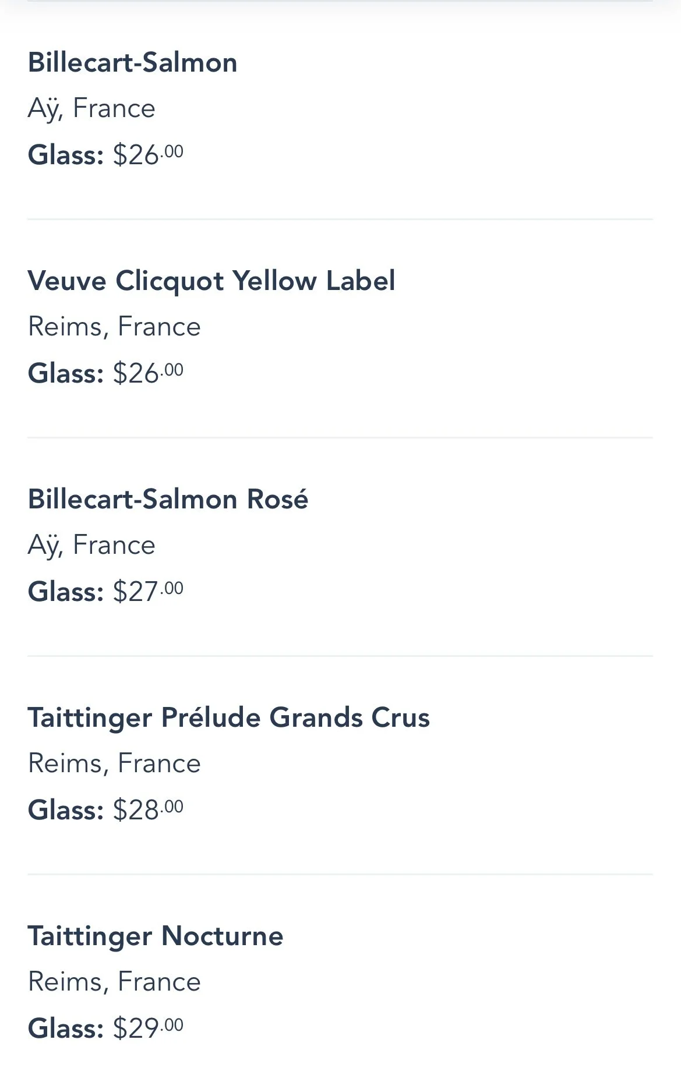Click Reims, France under Taittinger Nocturne
The width and height of the screenshot is (681, 1082).
pyautogui.click(x=114, y=982)
